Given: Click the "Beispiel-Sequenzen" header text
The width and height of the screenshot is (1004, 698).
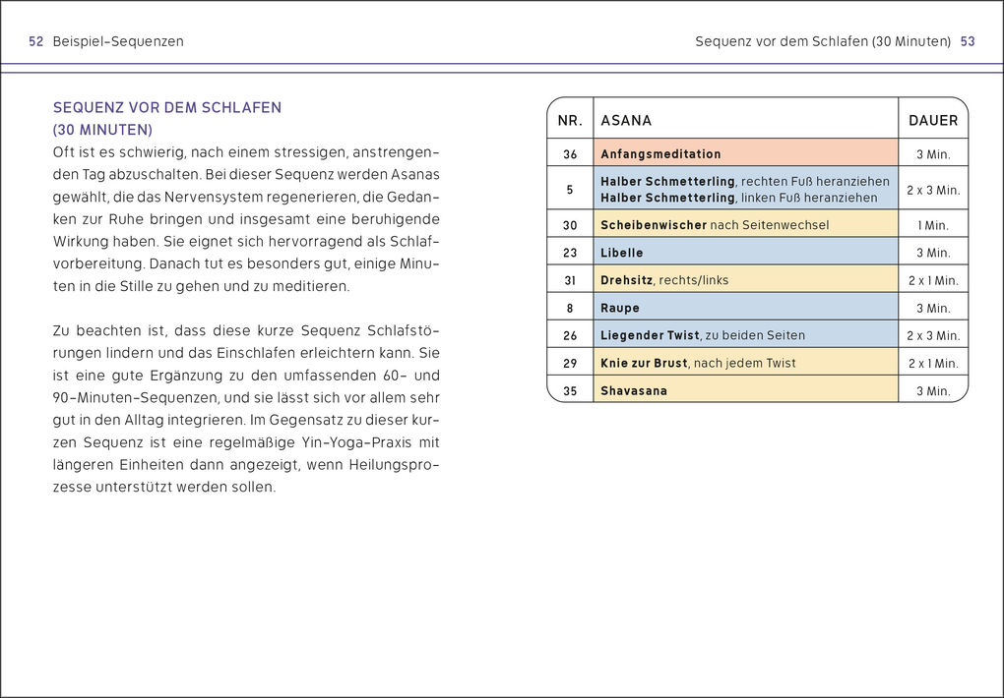Looking at the screenshot, I should tap(118, 41).
